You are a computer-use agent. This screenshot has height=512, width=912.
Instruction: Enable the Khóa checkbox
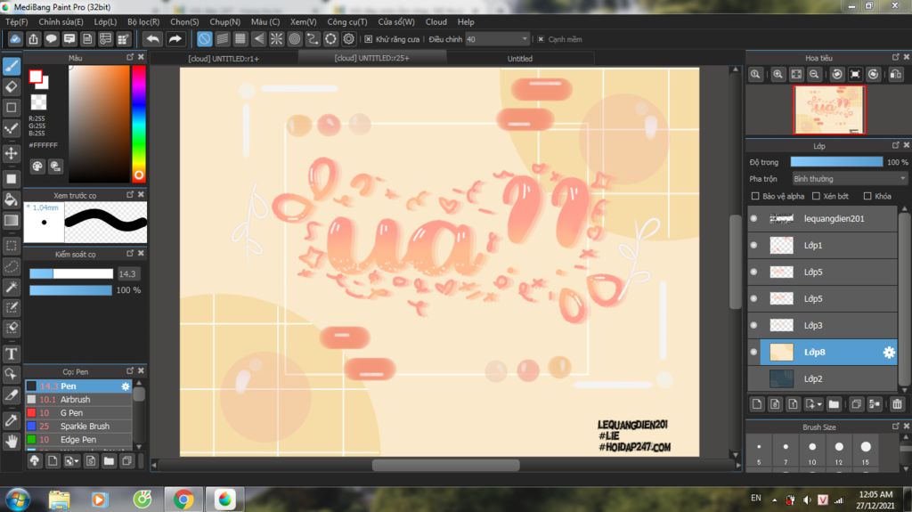pyautogui.click(x=867, y=196)
